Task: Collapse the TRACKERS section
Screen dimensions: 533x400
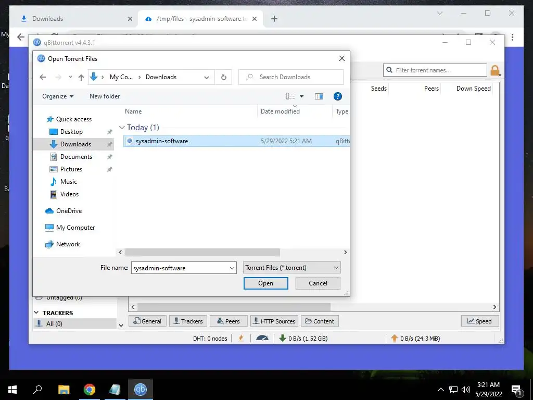Action: point(36,312)
